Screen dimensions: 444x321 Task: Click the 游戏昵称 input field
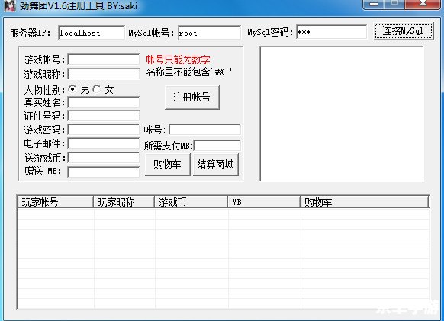pyautogui.click(x=103, y=74)
